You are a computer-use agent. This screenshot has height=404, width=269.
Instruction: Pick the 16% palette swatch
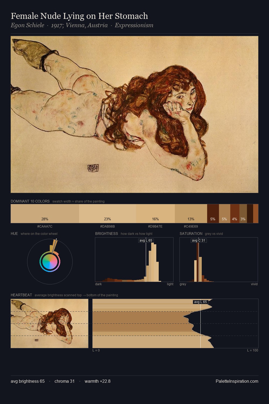coord(155,214)
